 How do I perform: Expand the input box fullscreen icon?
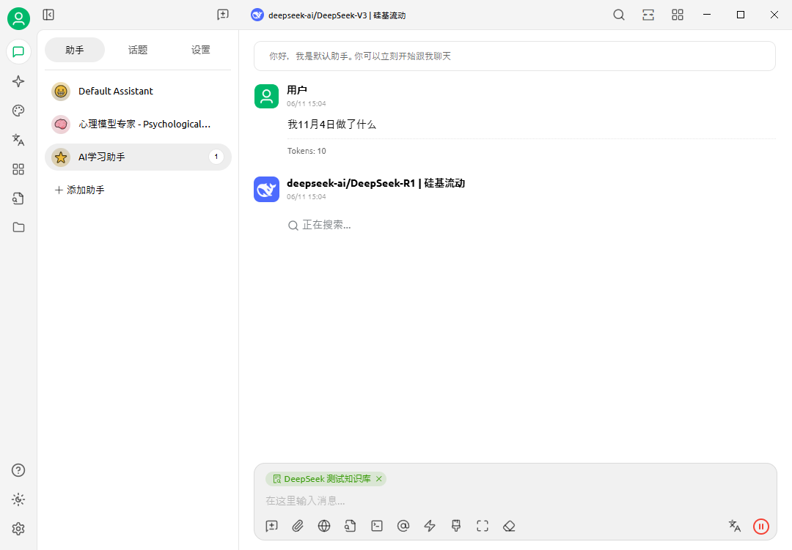[483, 527]
